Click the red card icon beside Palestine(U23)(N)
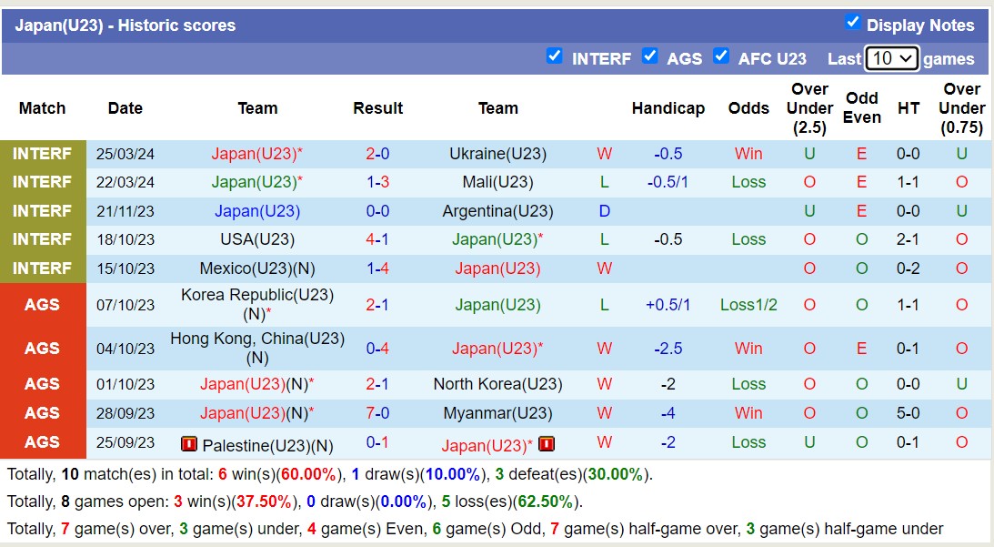The height and width of the screenshot is (547, 994). tap(189, 445)
